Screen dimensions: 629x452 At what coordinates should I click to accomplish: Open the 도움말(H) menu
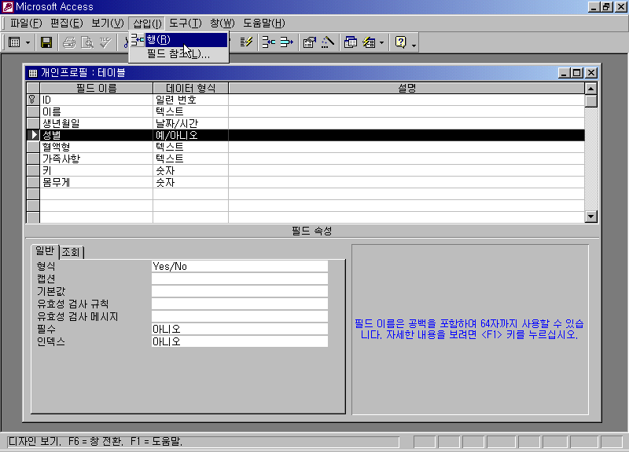coord(263,24)
